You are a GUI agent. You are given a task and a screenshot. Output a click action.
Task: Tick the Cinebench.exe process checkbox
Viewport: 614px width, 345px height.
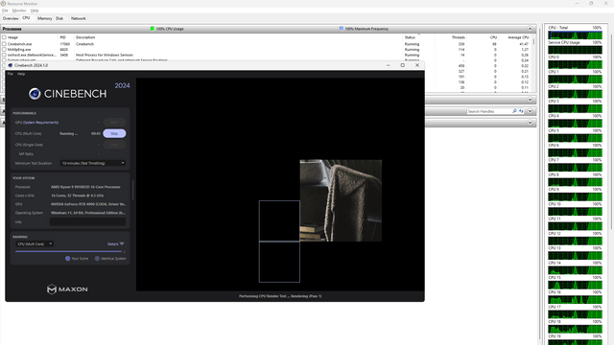click(4, 44)
